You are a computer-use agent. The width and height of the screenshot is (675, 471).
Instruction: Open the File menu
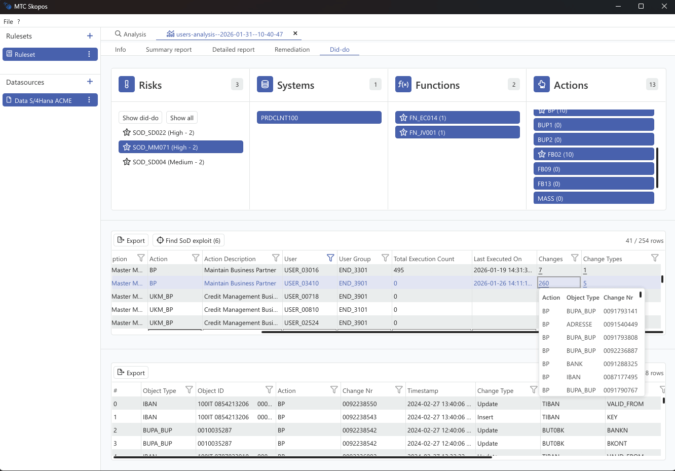(8, 22)
